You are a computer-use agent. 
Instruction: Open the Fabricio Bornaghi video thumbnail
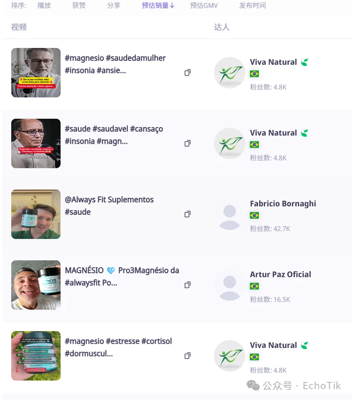coord(36,214)
